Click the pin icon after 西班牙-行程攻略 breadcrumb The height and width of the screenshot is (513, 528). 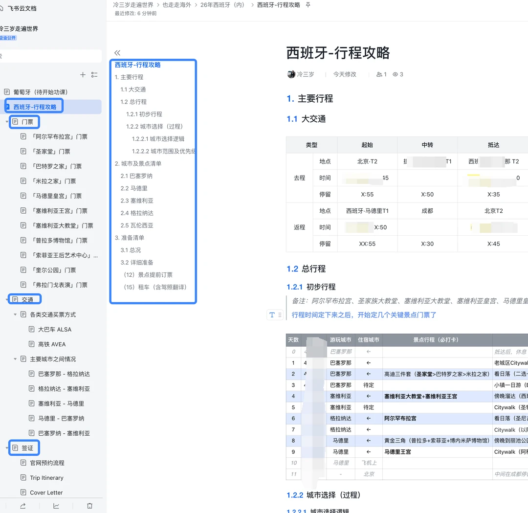coord(307,5)
